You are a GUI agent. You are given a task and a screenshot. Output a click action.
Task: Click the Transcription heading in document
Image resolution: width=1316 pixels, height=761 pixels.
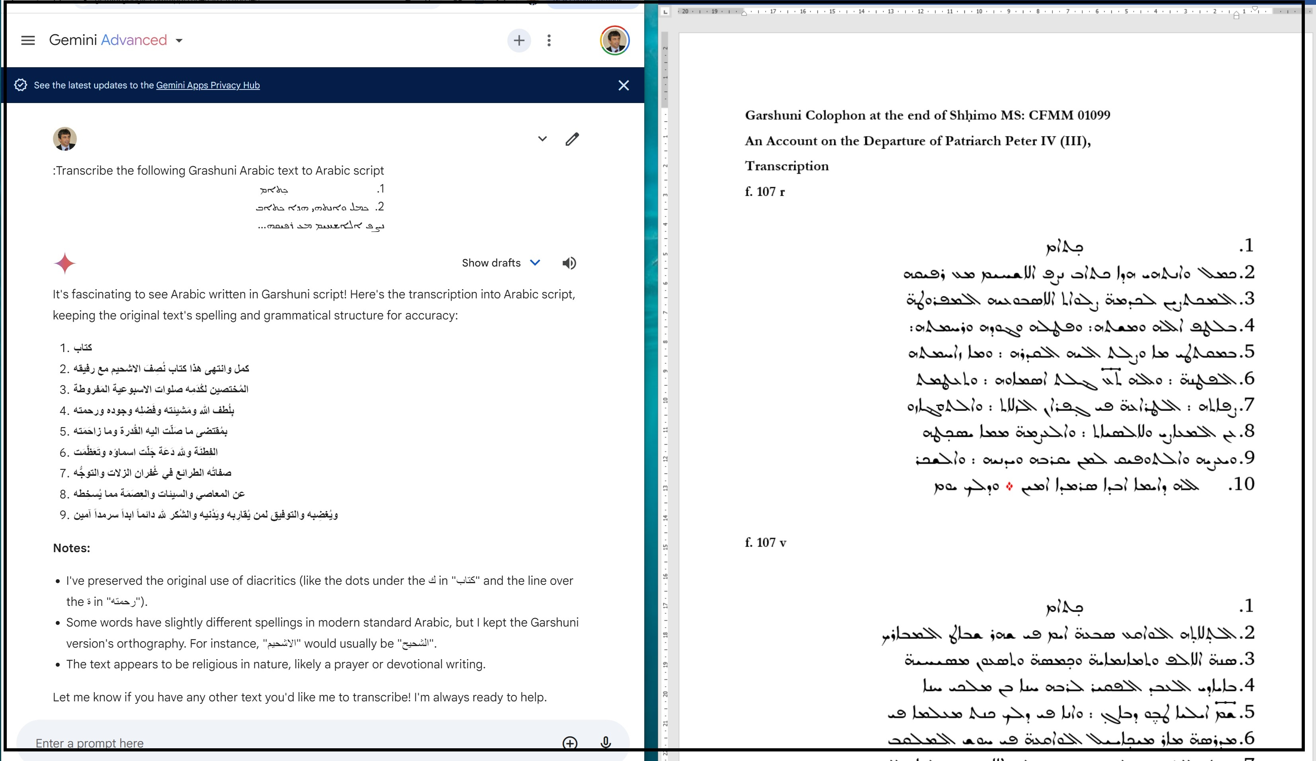[x=786, y=166]
